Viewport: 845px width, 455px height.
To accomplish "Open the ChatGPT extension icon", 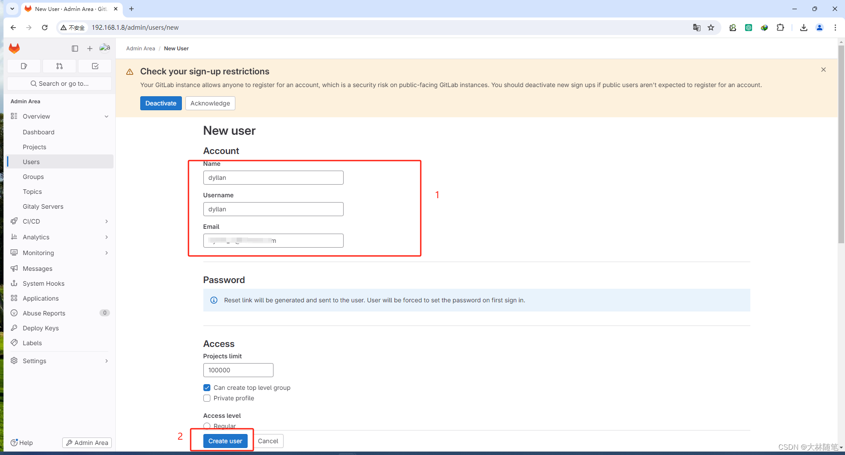I will (749, 27).
